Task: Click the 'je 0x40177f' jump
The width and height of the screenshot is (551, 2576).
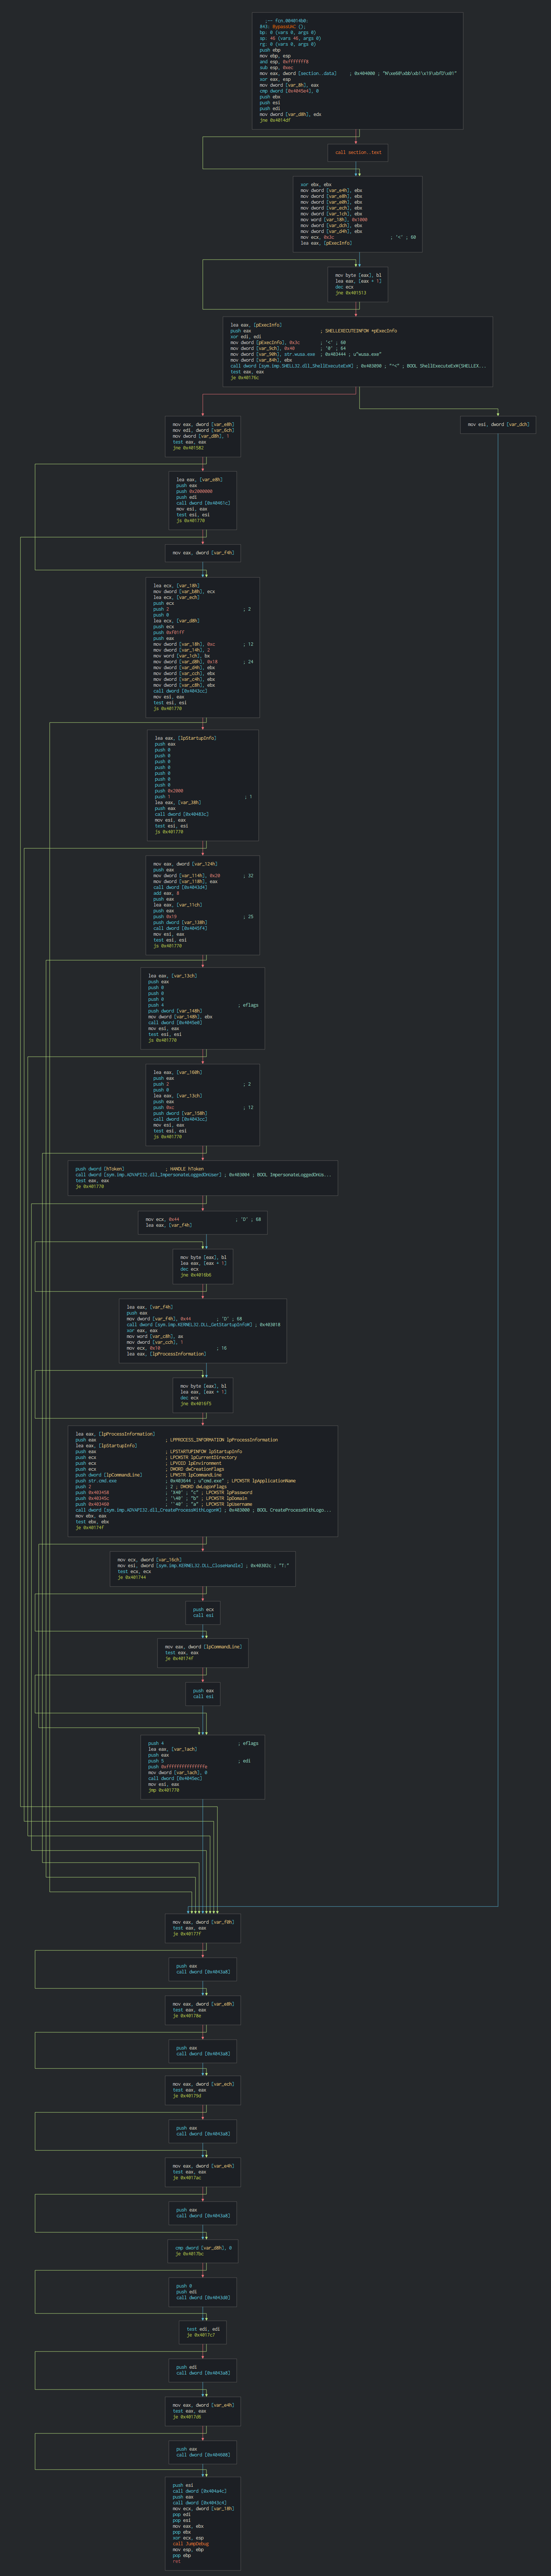Action: coord(187,1934)
